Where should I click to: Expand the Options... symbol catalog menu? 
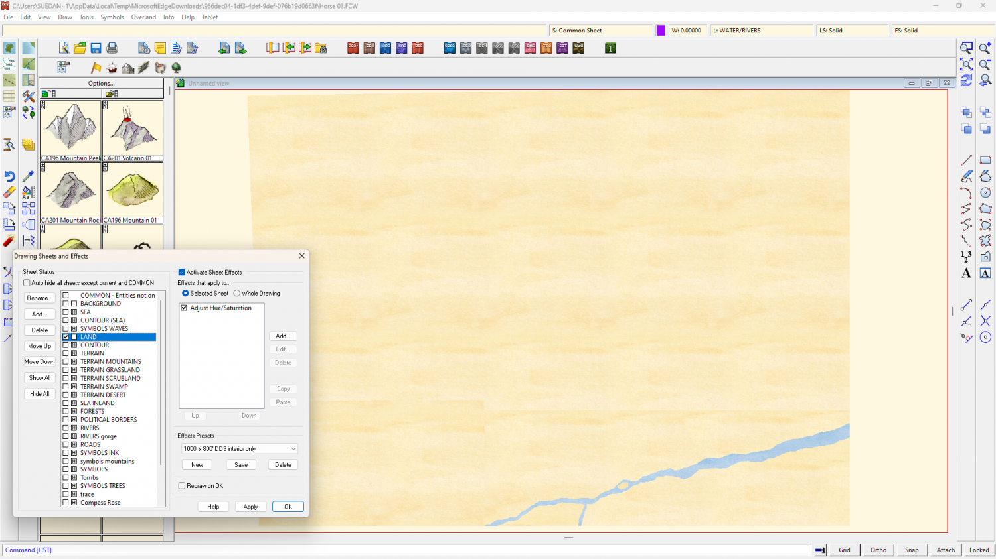point(101,84)
